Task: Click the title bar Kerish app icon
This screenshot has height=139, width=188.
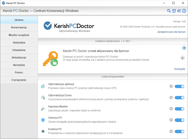Action: click(3, 3)
